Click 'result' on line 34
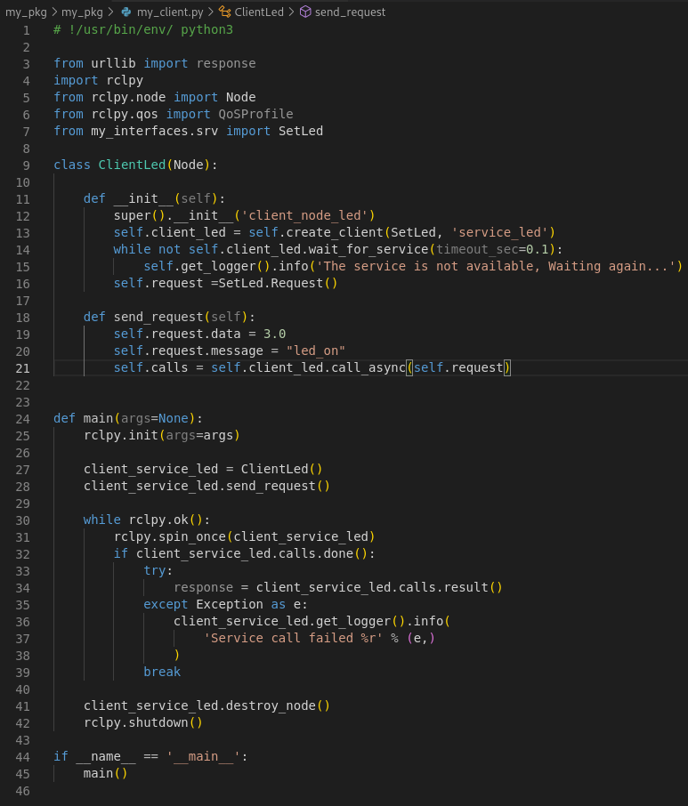Viewport: 688px width, 806px height. [x=465, y=587]
